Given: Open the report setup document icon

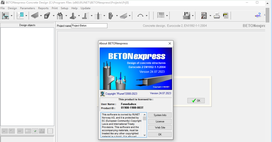Looking at the screenshot, I should 226,16.
